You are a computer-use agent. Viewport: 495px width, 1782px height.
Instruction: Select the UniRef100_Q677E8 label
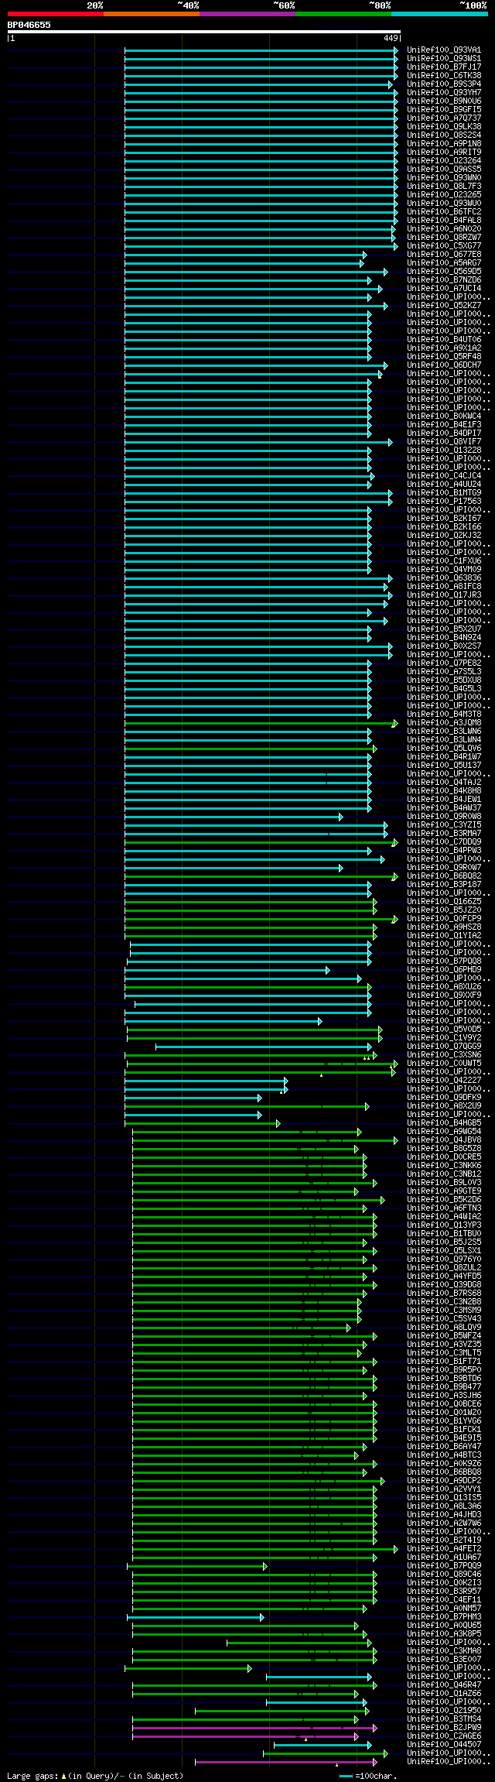[x=444, y=255]
